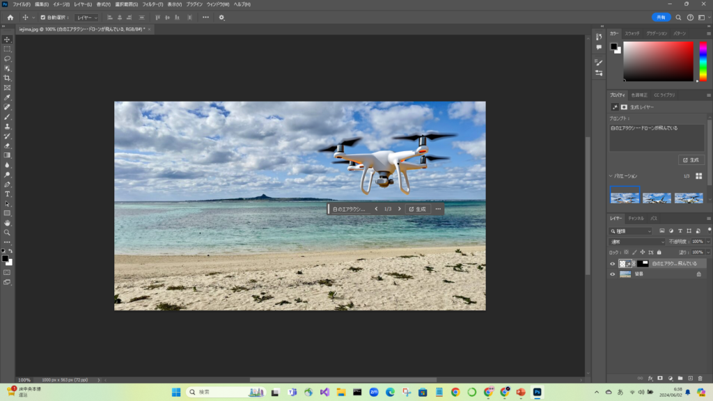
Task: Click the 共有 share button
Action: click(661, 17)
